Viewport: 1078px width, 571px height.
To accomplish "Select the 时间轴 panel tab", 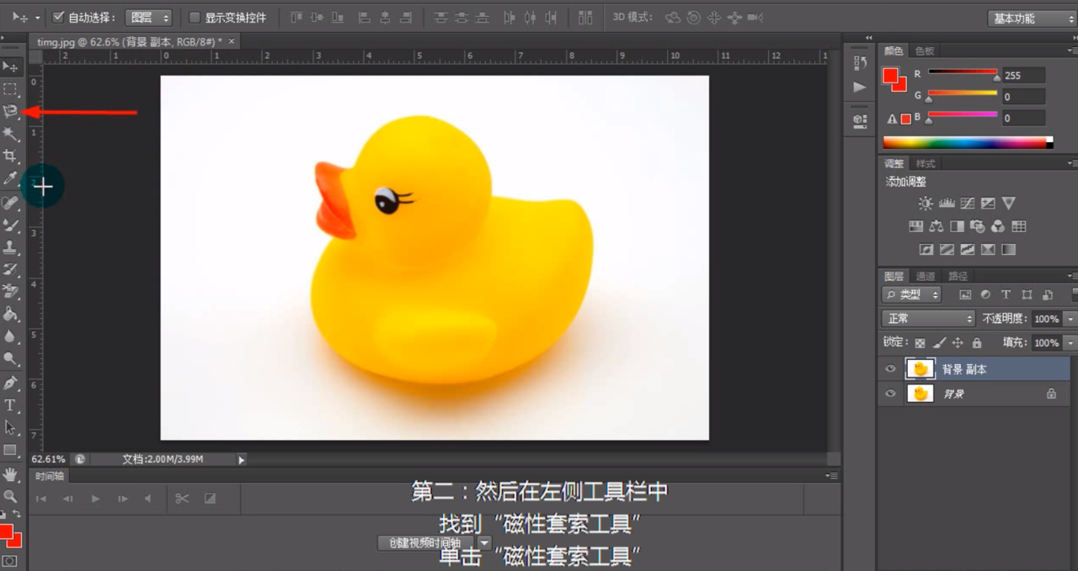I will click(x=49, y=476).
